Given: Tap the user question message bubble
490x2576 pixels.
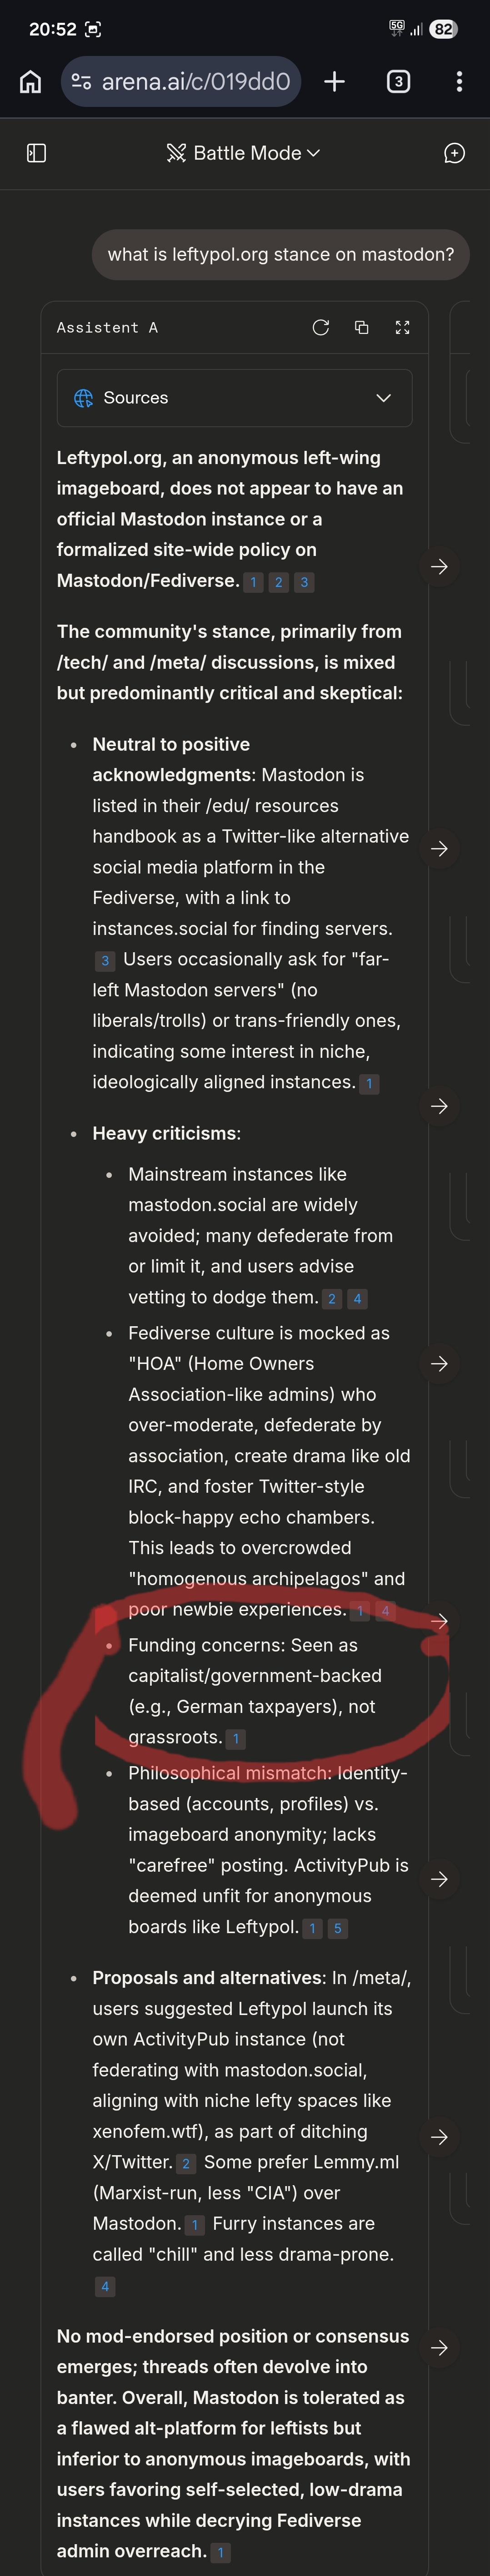Looking at the screenshot, I should (x=281, y=255).
